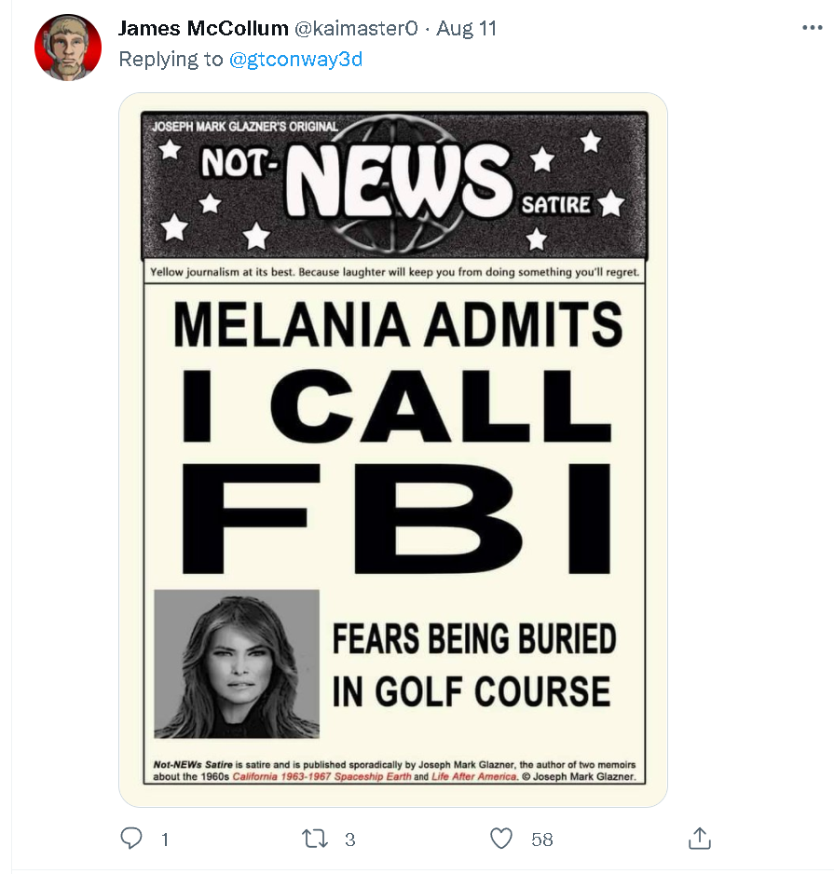Open the tweet via the Aug 11 timestamp

467,29
